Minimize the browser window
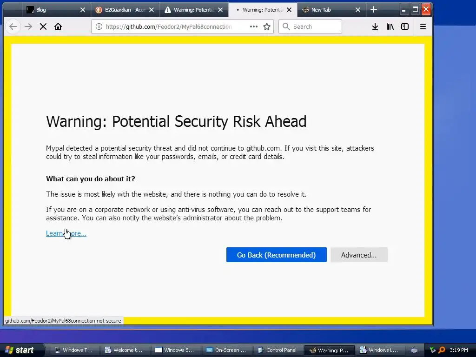This screenshot has width=476, height=357. (x=403, y=10)
